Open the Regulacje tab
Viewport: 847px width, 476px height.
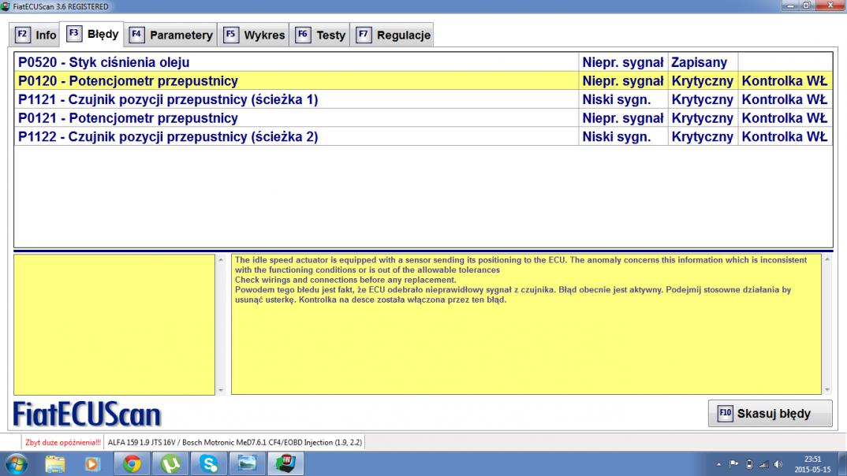click(x=394, y=35)
